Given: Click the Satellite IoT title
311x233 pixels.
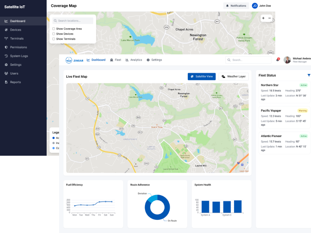Looking at the screenshot, I should (15, 7).
